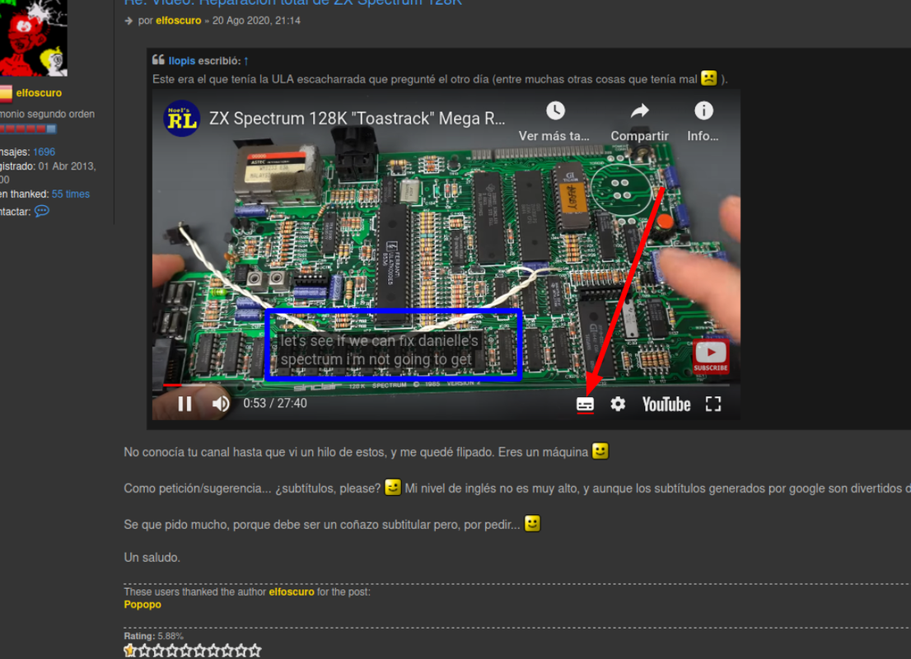Pause the YouTube video
The image size is (911, 659).
185,404
